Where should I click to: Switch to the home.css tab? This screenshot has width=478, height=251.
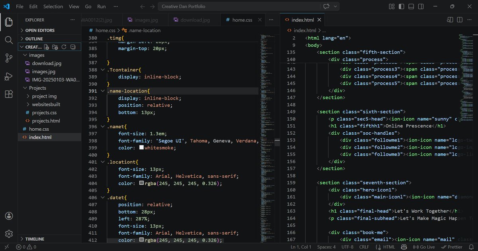[242, 20]
